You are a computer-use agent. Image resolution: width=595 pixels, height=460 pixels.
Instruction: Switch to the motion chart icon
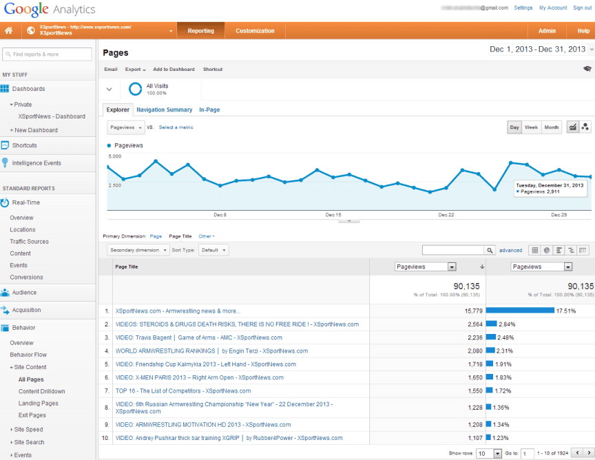click(585, 127)
